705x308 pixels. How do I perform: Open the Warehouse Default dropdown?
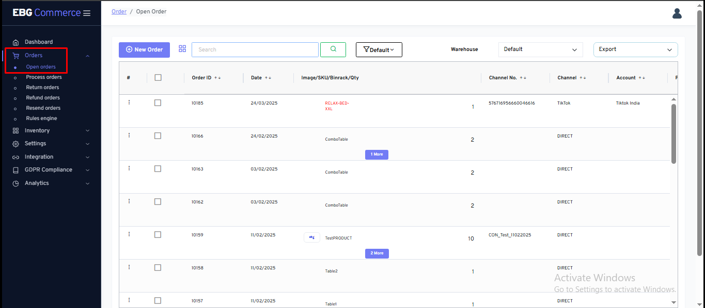click(x=540, y=49)
